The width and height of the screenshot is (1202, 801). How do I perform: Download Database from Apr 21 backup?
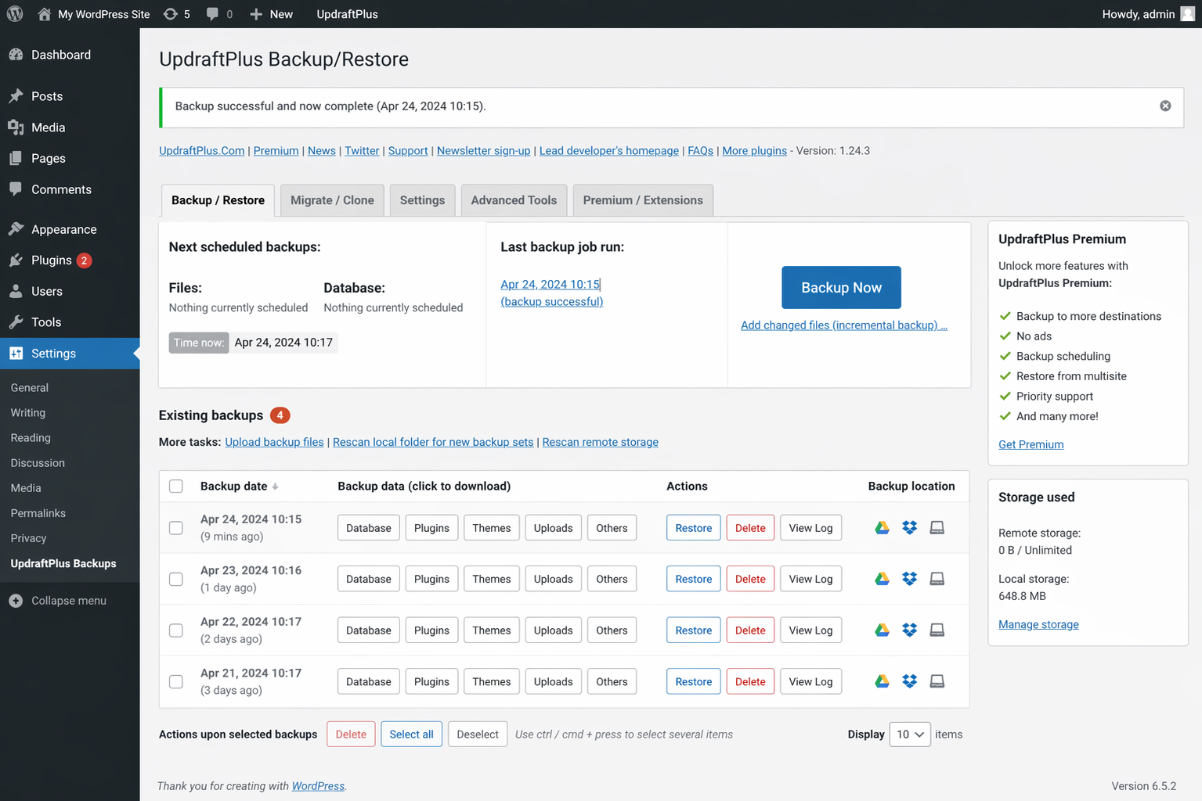(369, 681)
